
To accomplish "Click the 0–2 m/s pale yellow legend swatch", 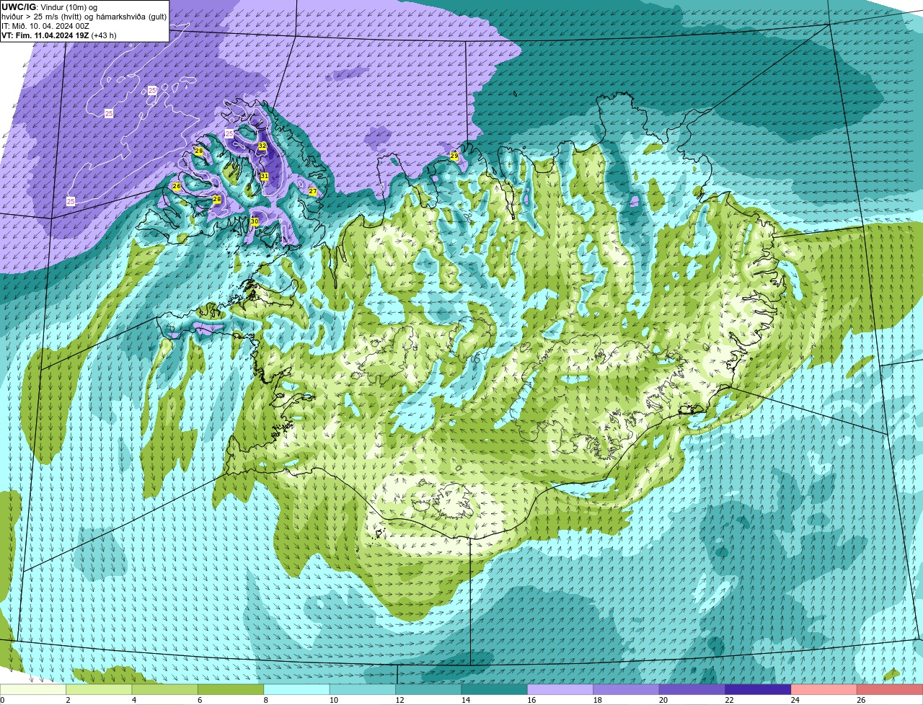I will pos(33,689).
